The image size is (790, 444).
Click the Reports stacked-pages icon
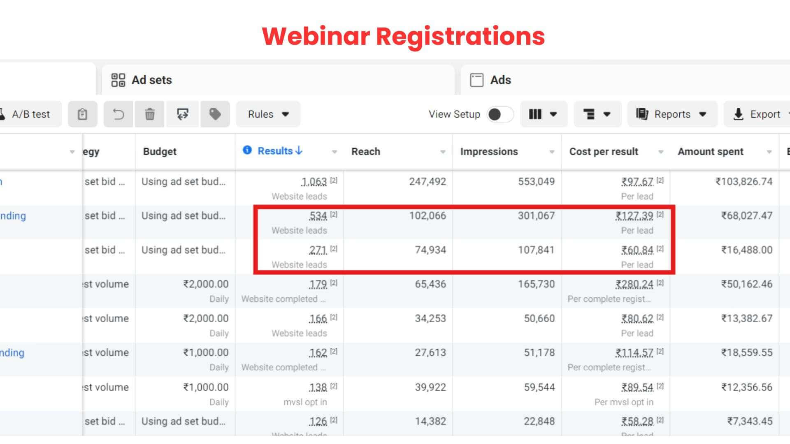click(x=641, y=114)
